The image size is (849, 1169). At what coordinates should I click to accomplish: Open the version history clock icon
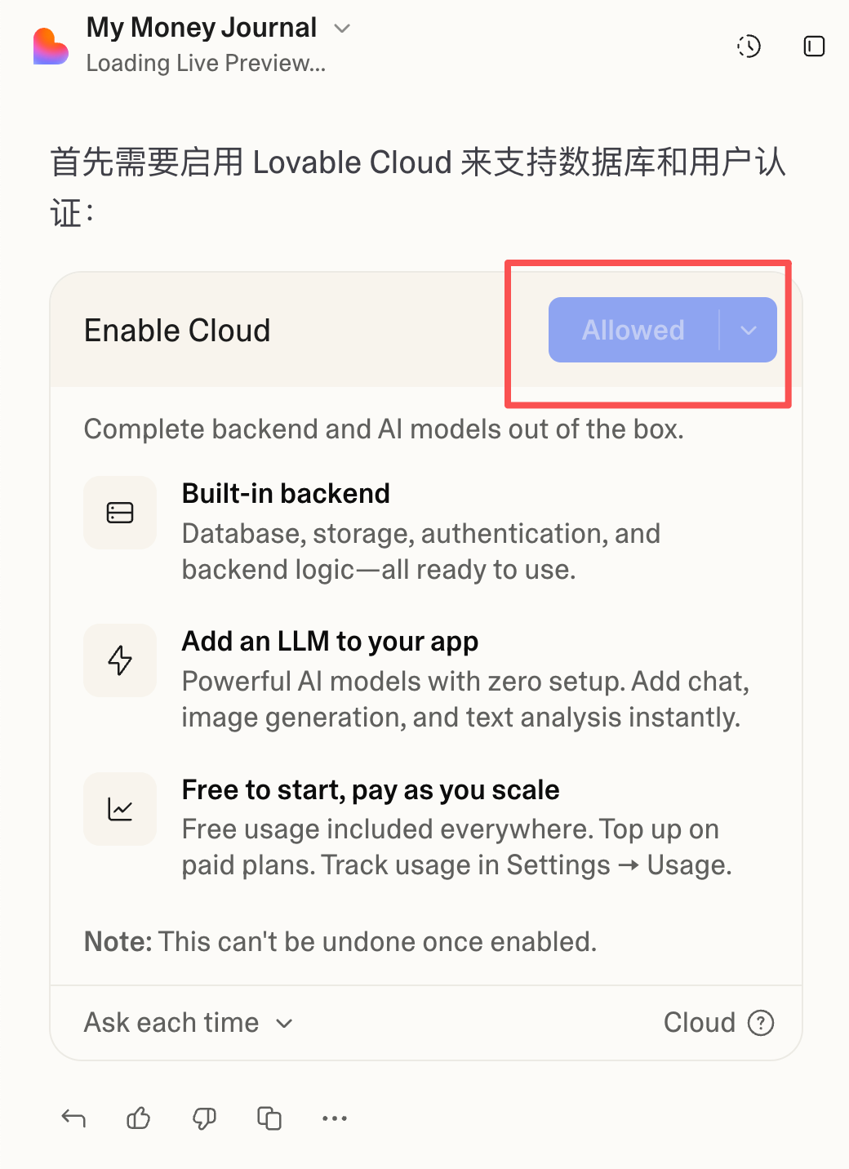pyautogui.click(x=749, y=47)
